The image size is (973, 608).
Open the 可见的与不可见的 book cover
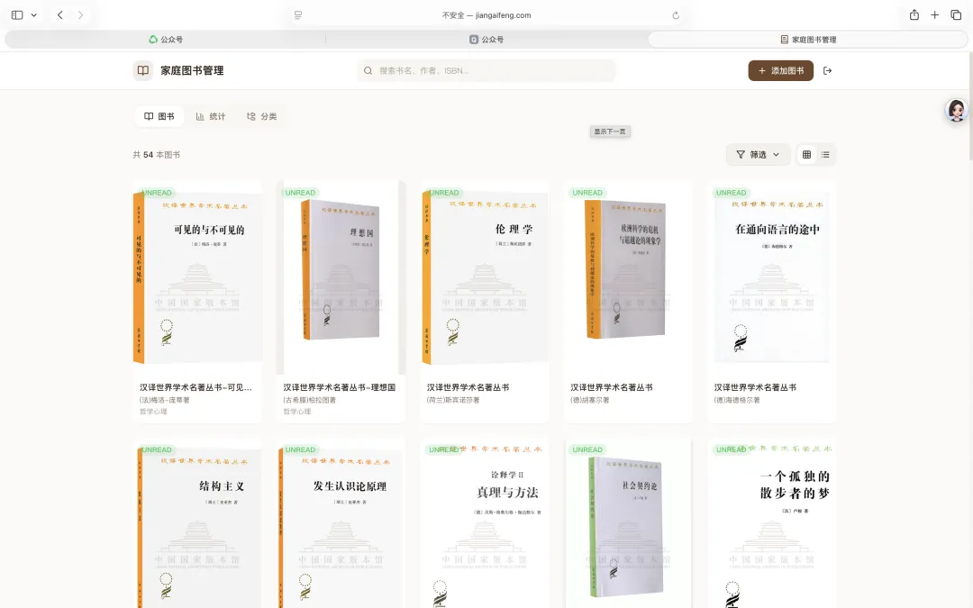pyautogui.click(x=197, y=277)
